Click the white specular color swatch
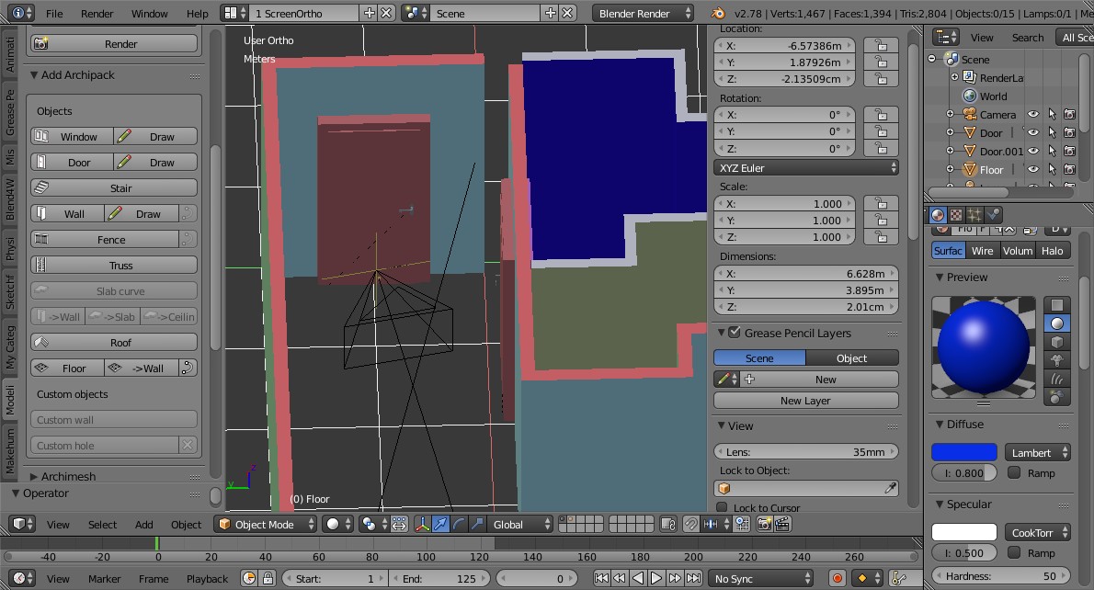1094x590 pixels. 963,533
